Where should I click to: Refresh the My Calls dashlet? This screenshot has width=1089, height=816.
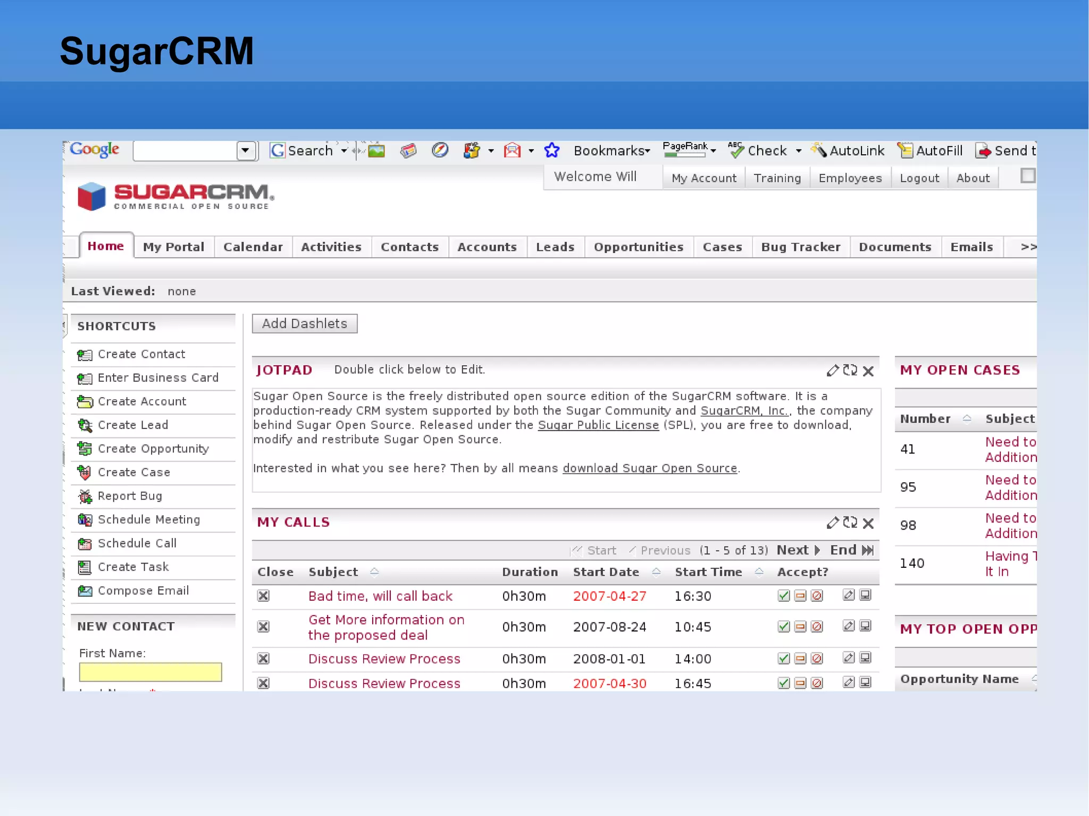850,523
